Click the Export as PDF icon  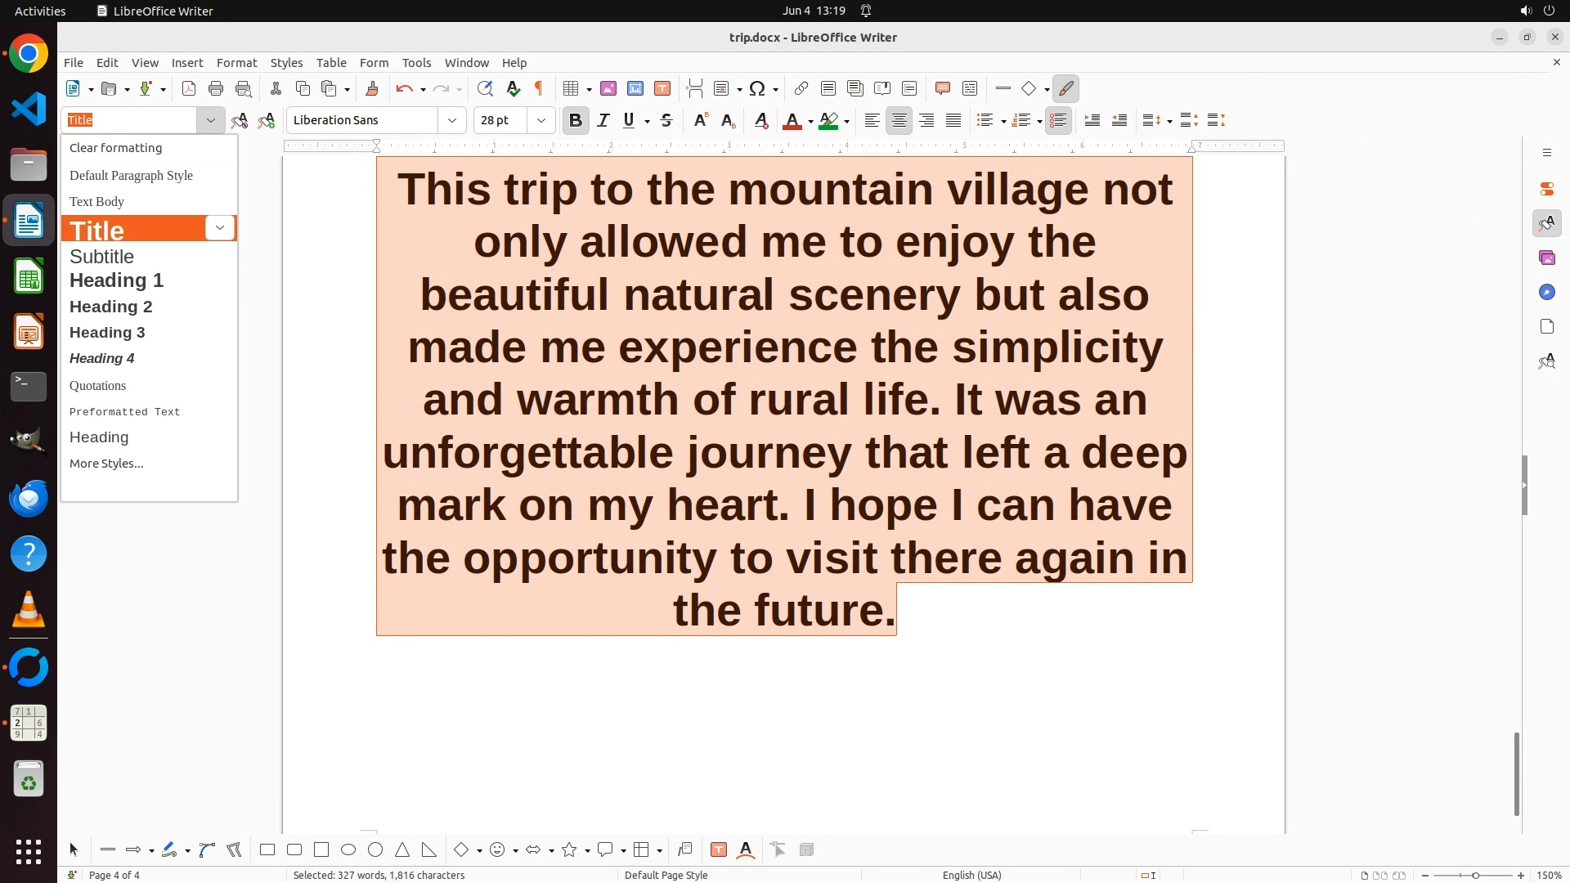(x=189, y=88)
